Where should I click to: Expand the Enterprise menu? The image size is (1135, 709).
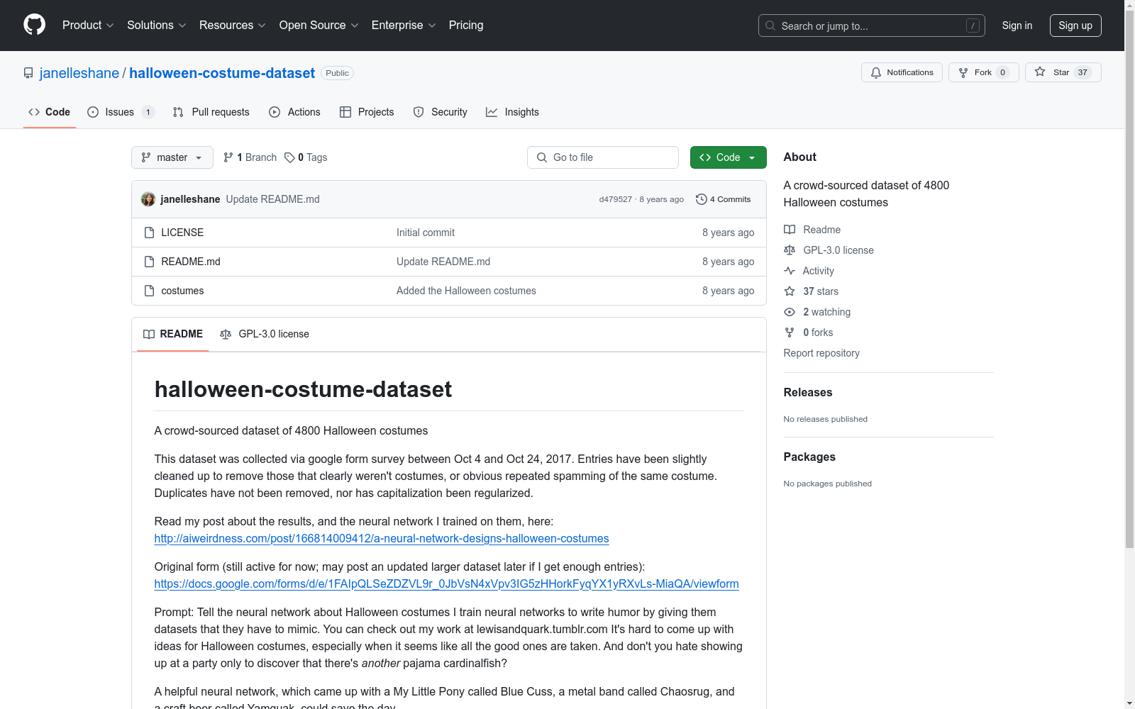[x=404, y=25]
